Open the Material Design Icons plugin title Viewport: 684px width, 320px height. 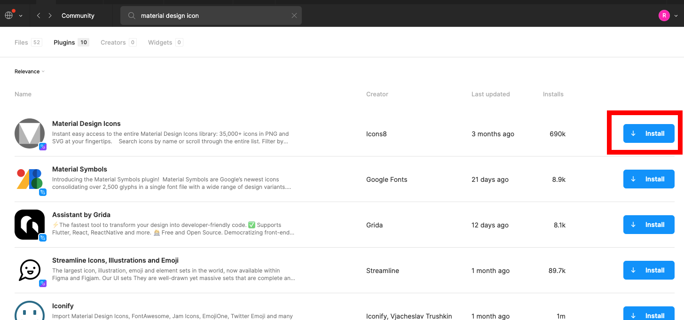(86, 124)
